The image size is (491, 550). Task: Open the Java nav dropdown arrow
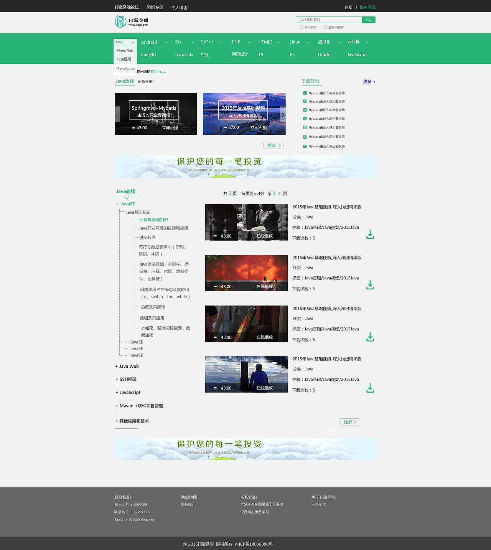tap(133, 42)
